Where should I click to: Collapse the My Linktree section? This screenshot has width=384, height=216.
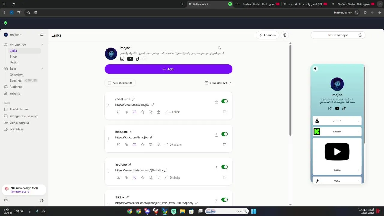42,45
